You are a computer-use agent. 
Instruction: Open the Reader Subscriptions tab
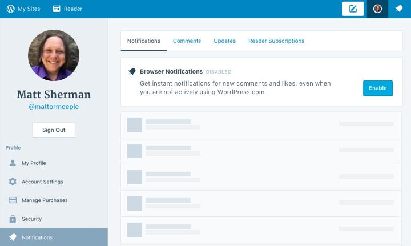(276, 41)
